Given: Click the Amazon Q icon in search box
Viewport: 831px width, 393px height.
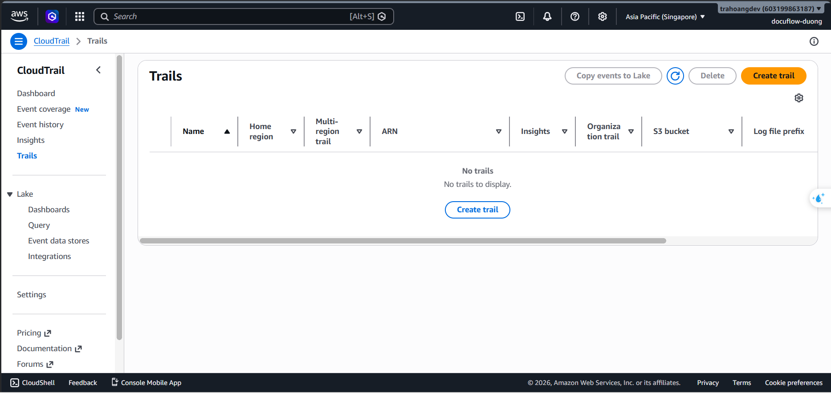Looking at the screenshot, I should 382,16.
